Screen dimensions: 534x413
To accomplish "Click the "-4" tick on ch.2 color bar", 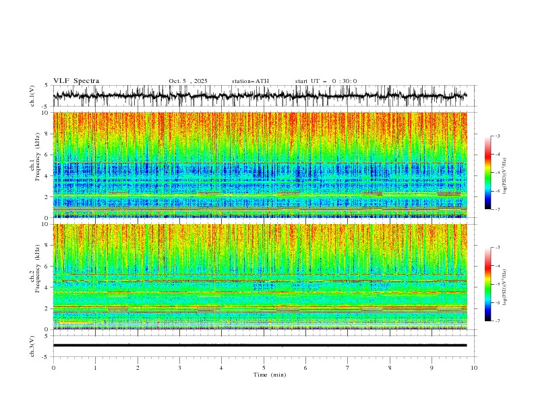I will point(497,266).
